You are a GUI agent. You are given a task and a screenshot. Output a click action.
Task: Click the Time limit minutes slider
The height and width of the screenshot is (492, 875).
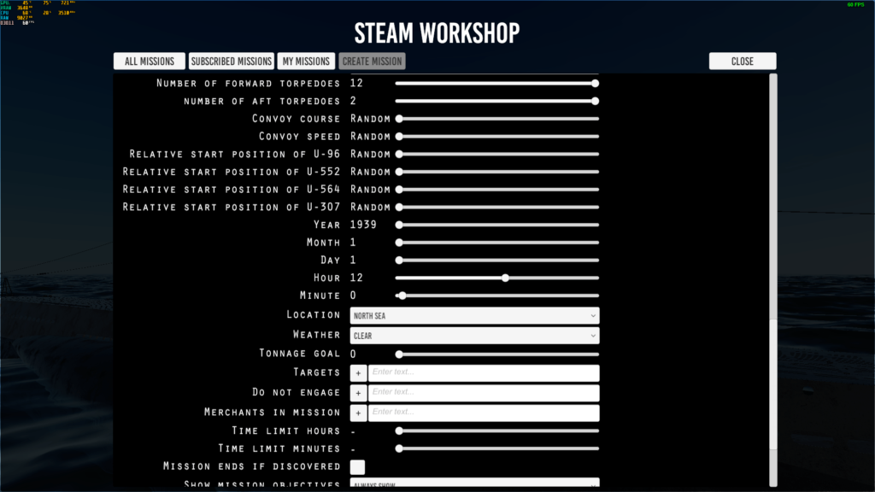(496, 448)
